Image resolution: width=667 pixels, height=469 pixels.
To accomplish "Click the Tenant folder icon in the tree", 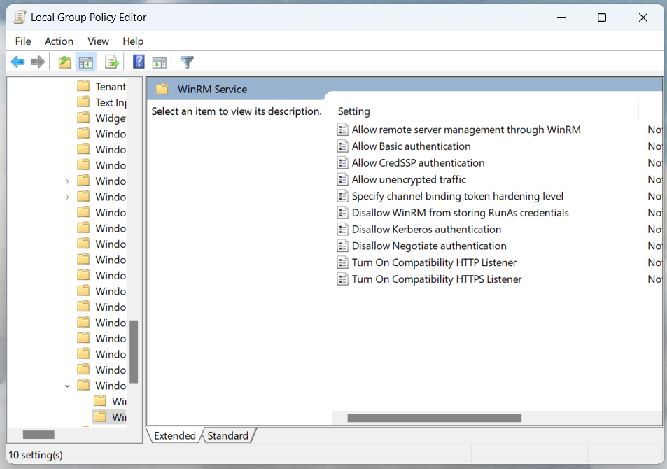I will coord(84,87).
